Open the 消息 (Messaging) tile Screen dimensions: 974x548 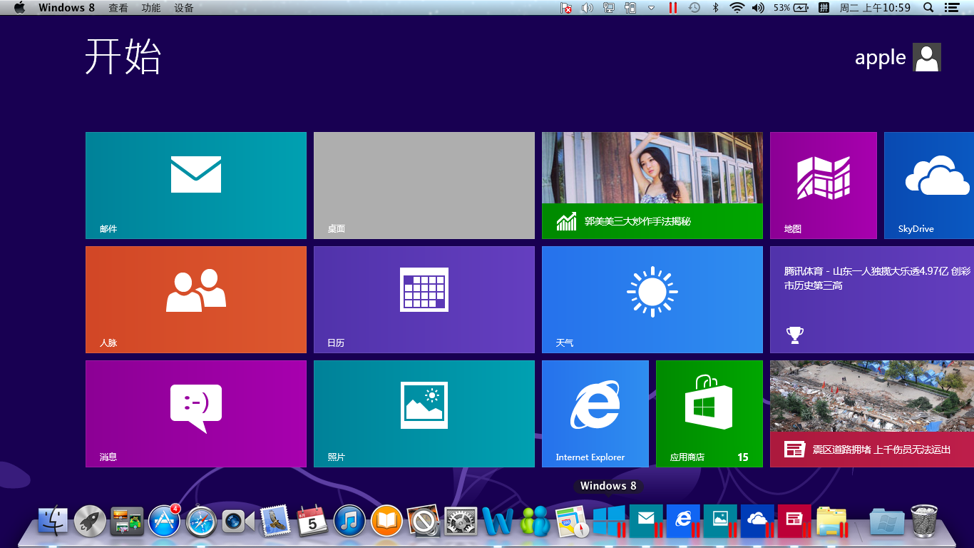(x=195, y=413)
